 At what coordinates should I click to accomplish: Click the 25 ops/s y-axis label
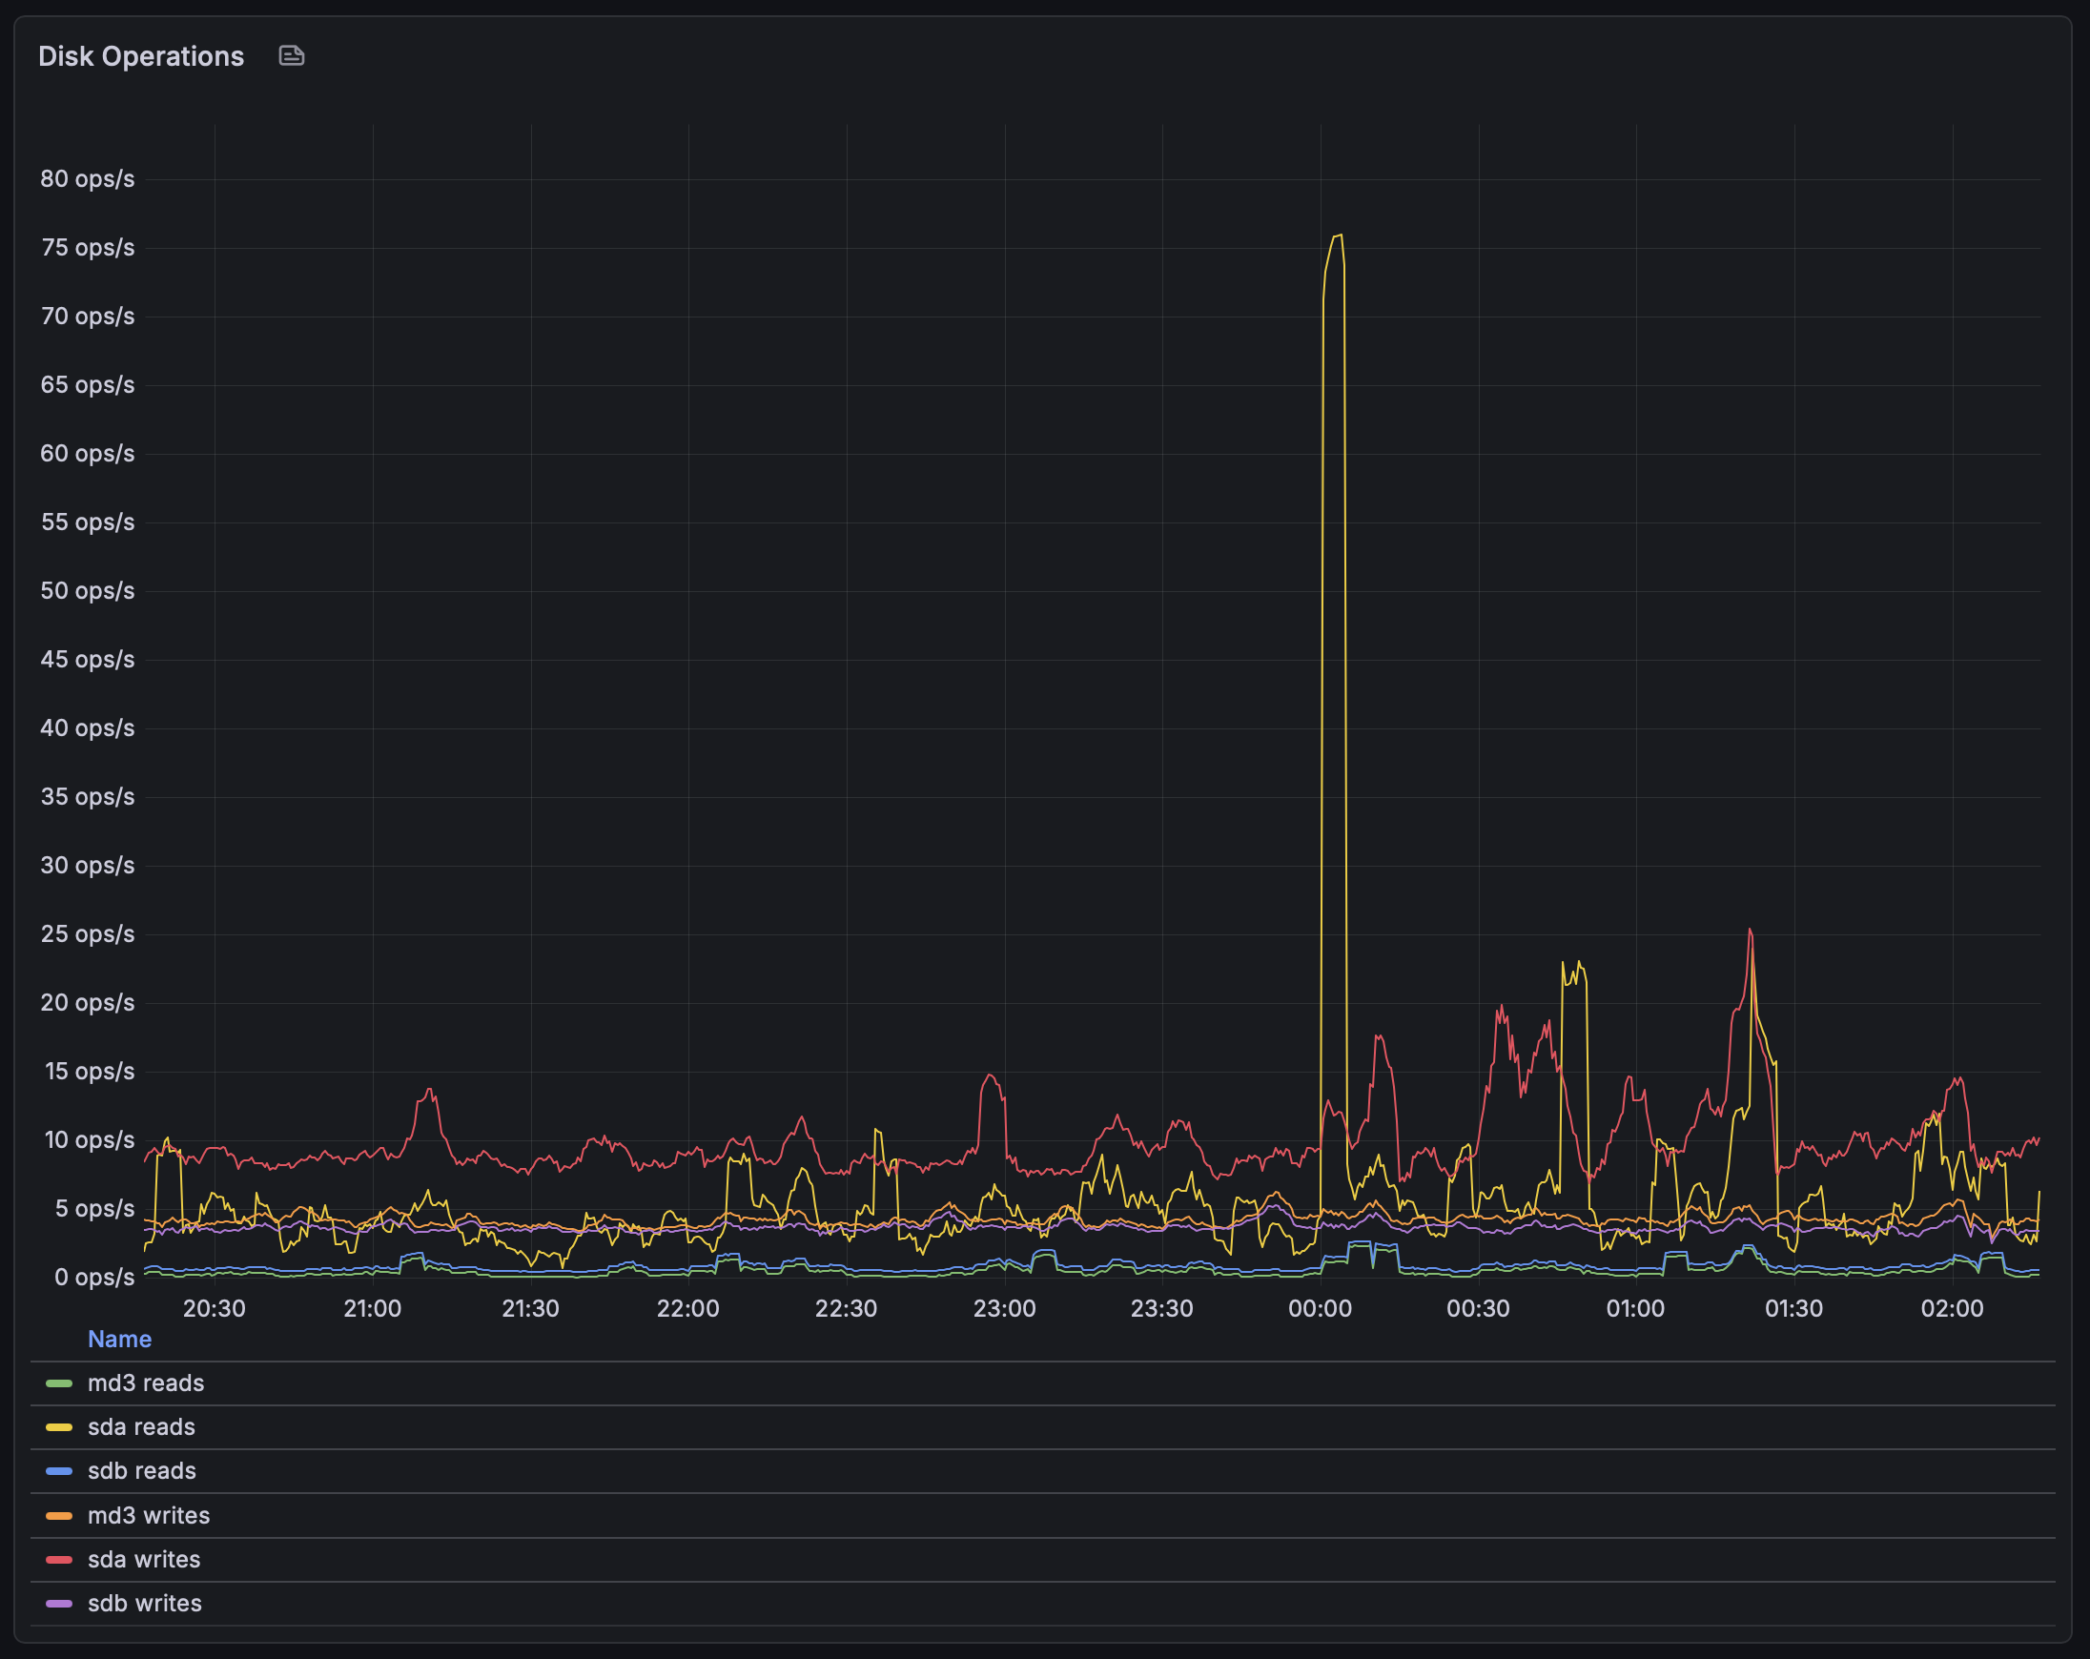click(88, 934)
